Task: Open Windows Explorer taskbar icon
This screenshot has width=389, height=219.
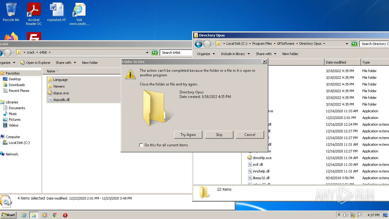Action: tap(34, 215)
